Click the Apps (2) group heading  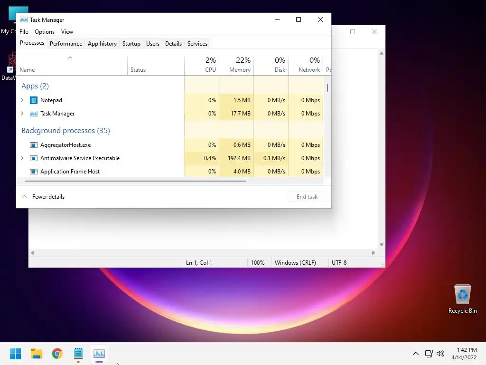point(35,86)
